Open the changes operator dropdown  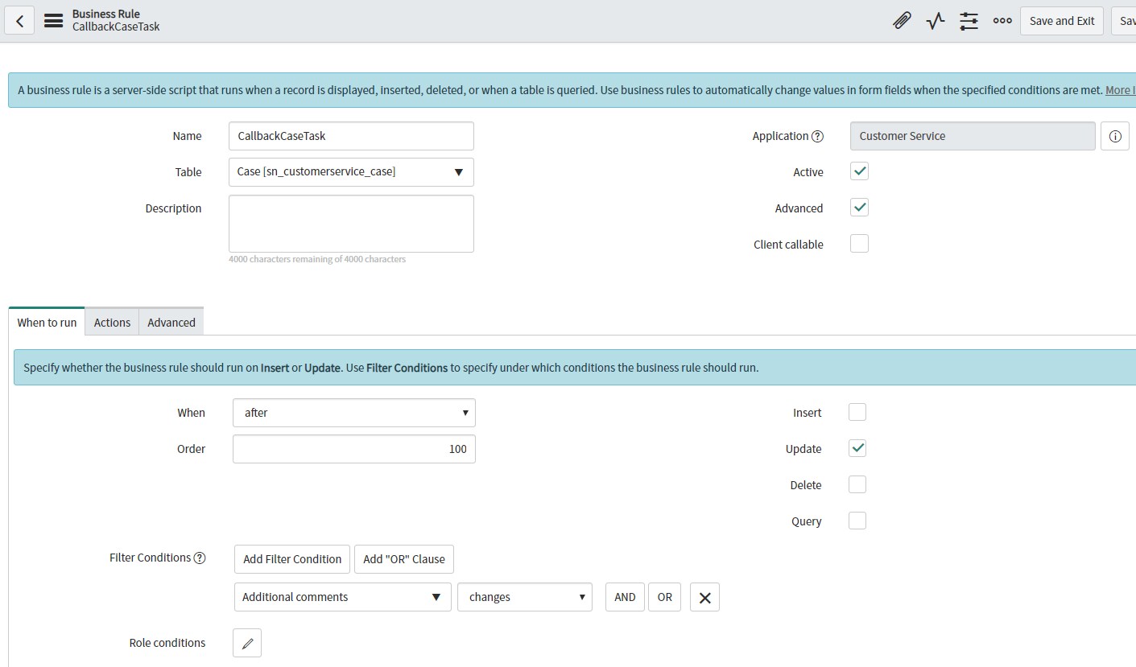tap(524, 597)
